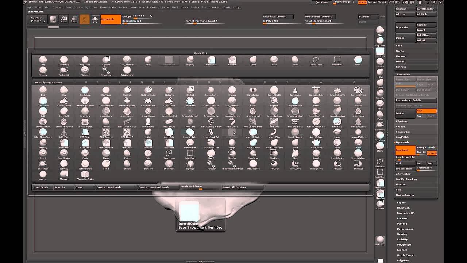Viewport: 467px width, 263px height.
Task: Toggle the Transp button in the top shelf
Action: click(x=74, y=19)
